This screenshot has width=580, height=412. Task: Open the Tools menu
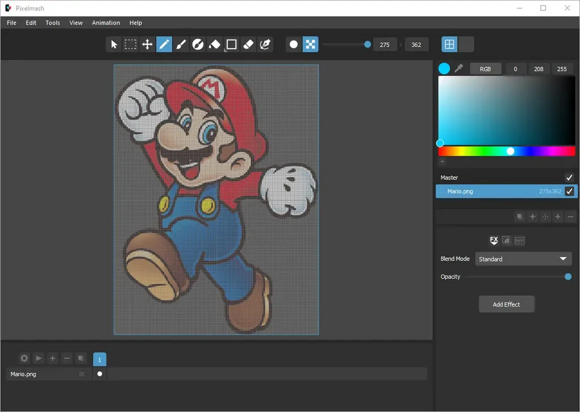click(53, 23)
